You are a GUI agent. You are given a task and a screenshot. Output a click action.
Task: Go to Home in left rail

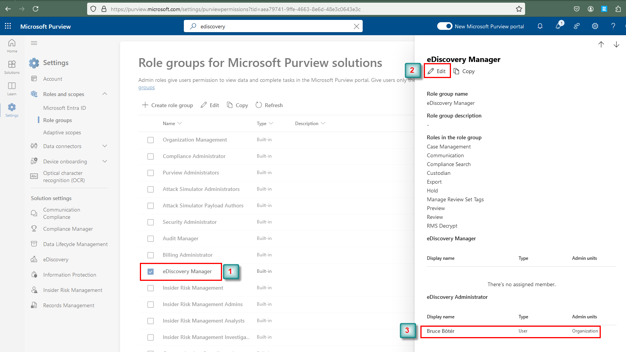[x=12, y=46]
